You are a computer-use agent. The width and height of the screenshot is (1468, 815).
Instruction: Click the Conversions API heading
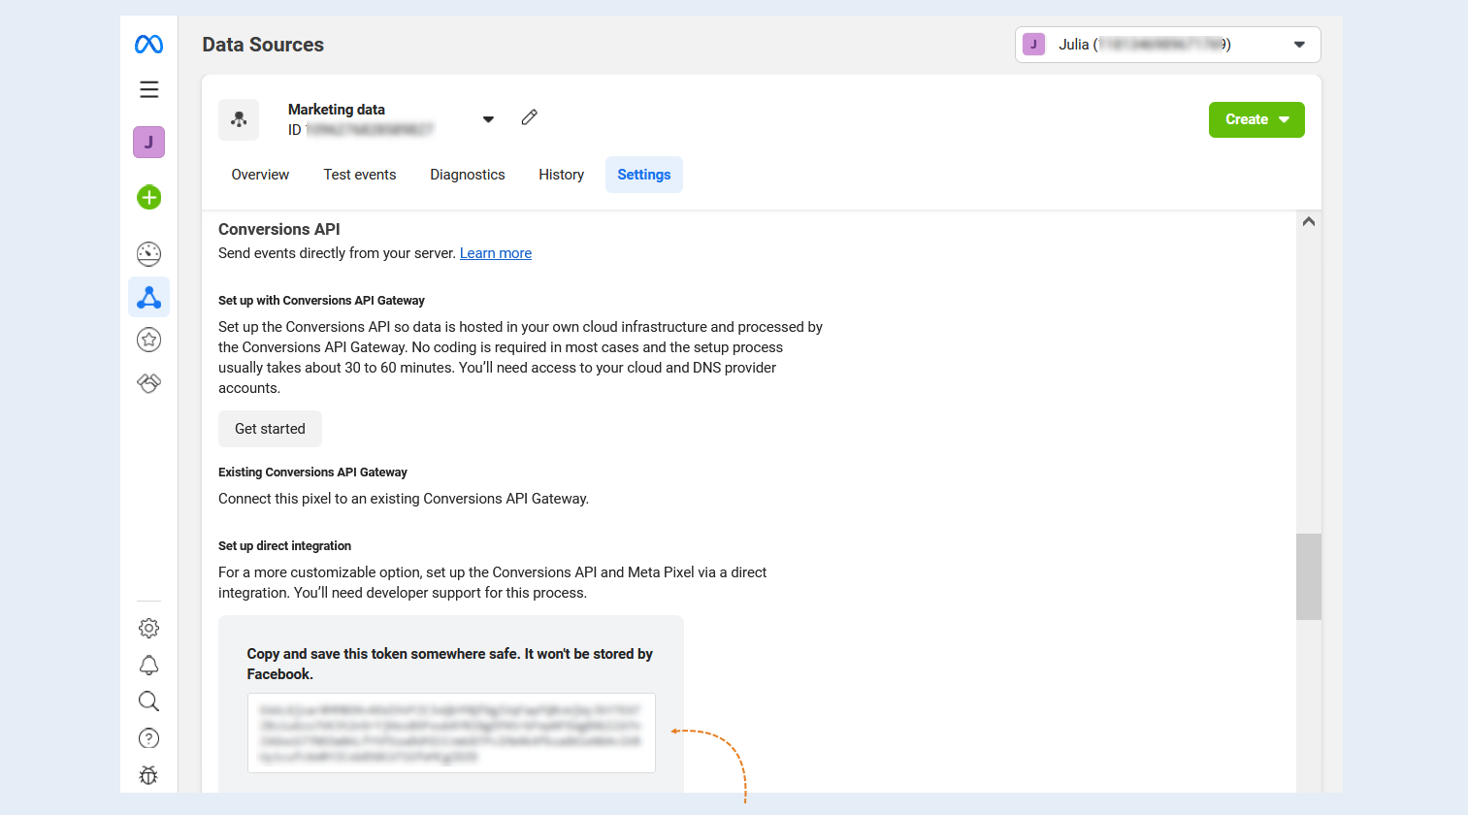tap(279, 229)
